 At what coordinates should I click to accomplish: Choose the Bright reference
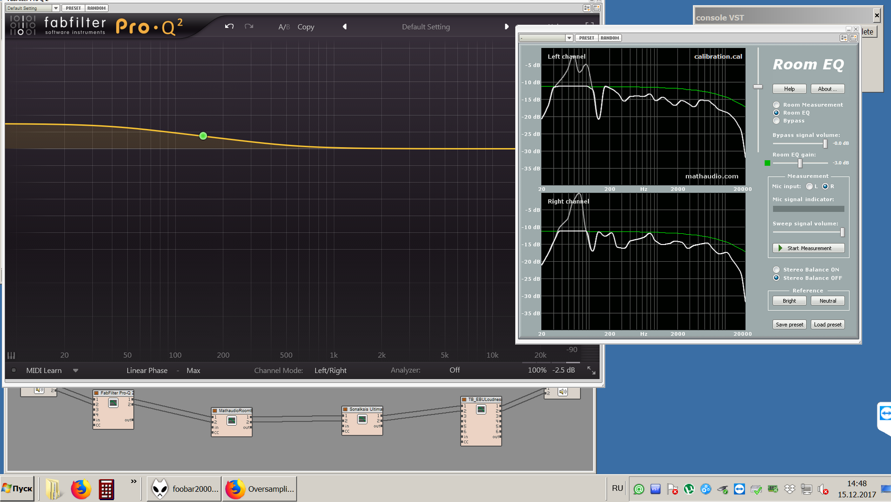789,301
